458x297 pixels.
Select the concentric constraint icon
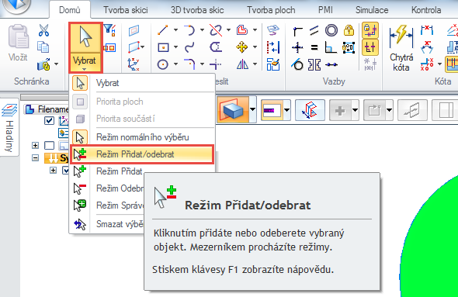[331, 30]
